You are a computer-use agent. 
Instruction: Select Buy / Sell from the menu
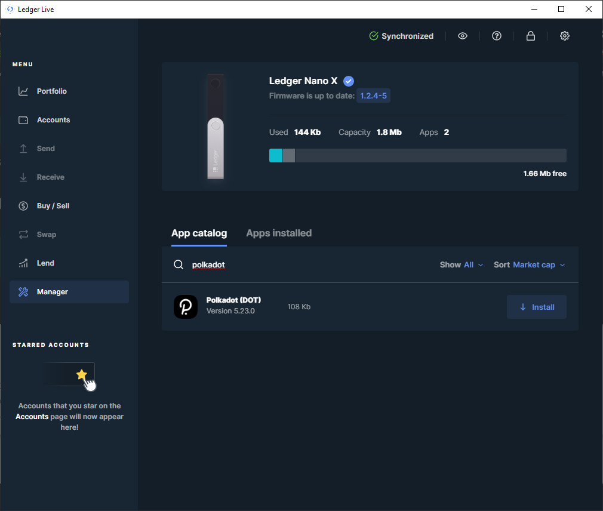(69, 206)
